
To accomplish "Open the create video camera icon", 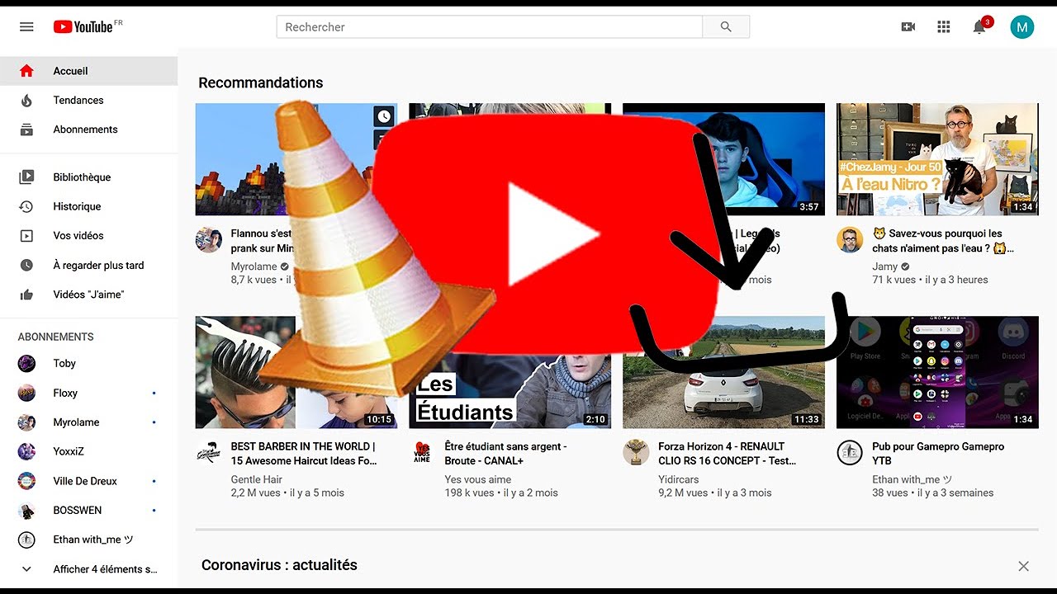I will (908, 26).
